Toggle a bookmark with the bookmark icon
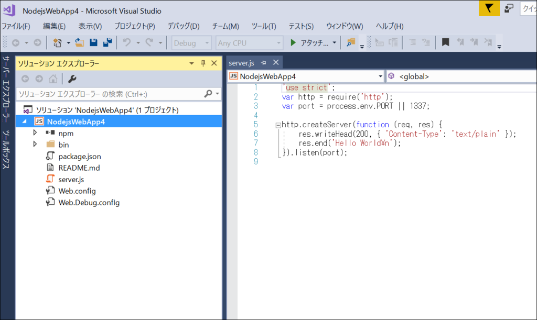 445,42
